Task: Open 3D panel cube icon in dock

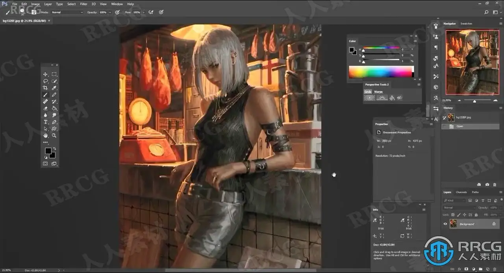Action: pos(436,87)
